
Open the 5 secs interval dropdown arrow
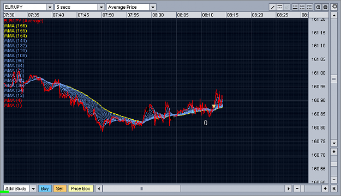101,7
